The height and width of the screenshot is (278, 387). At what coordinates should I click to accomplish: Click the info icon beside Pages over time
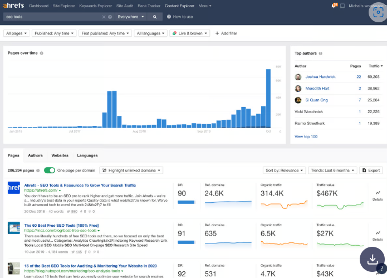(x=42, y=53)
